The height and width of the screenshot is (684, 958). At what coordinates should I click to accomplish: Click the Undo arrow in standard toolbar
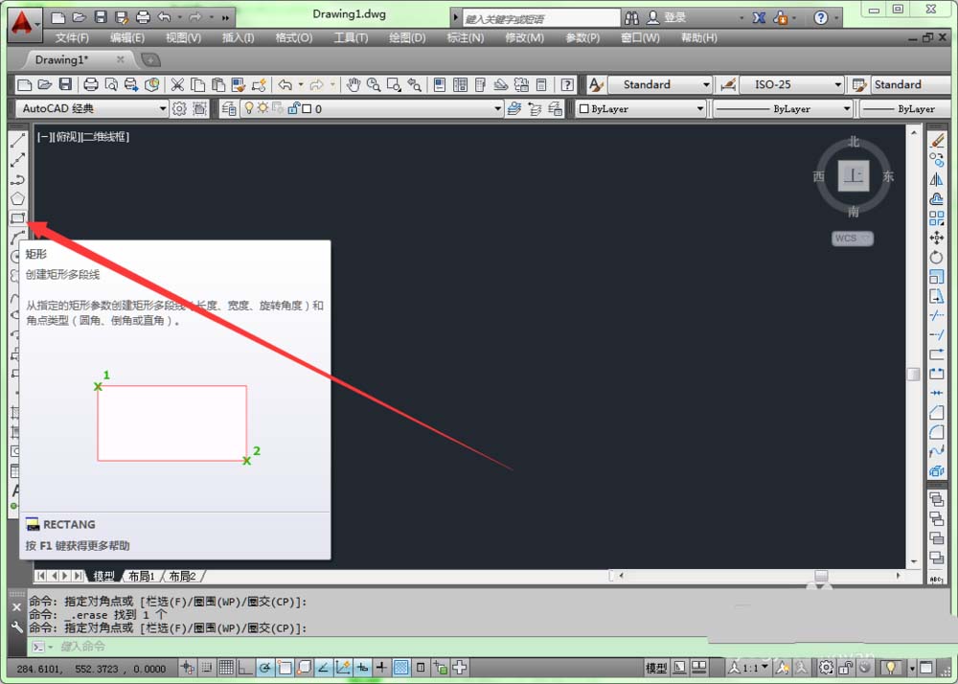point(285,84)
